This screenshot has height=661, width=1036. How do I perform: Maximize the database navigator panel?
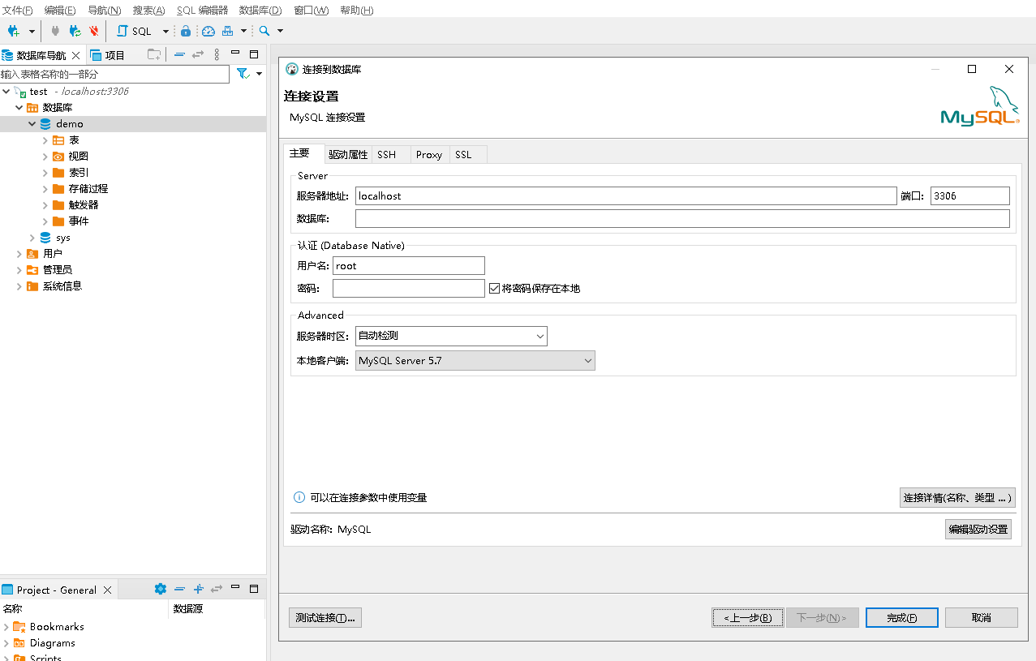click(254, 54)
